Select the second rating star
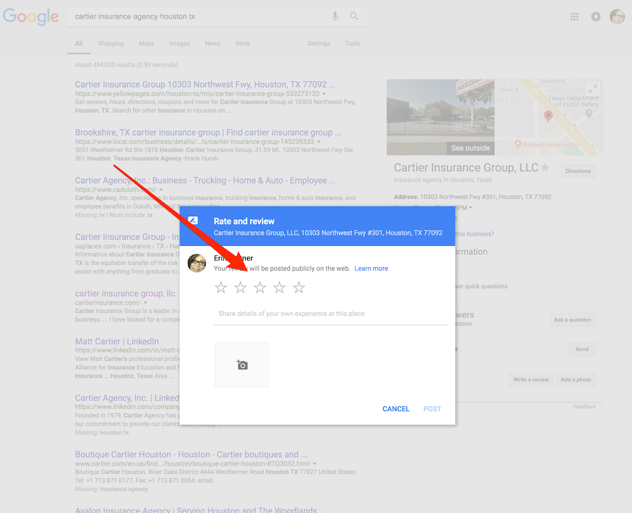The image size is (632, 513). 240,287
